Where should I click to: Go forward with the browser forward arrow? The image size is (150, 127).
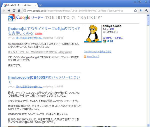tap(9, 10)
